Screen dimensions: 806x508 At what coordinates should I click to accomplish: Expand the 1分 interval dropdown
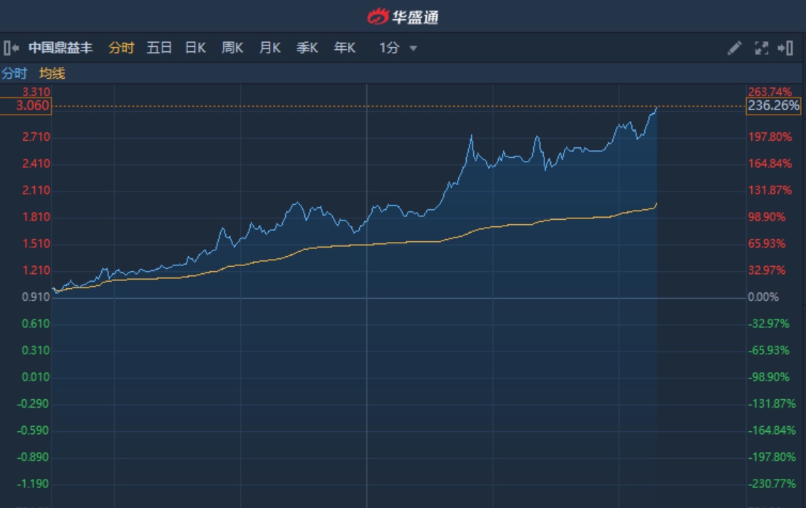tap(389, 48)
